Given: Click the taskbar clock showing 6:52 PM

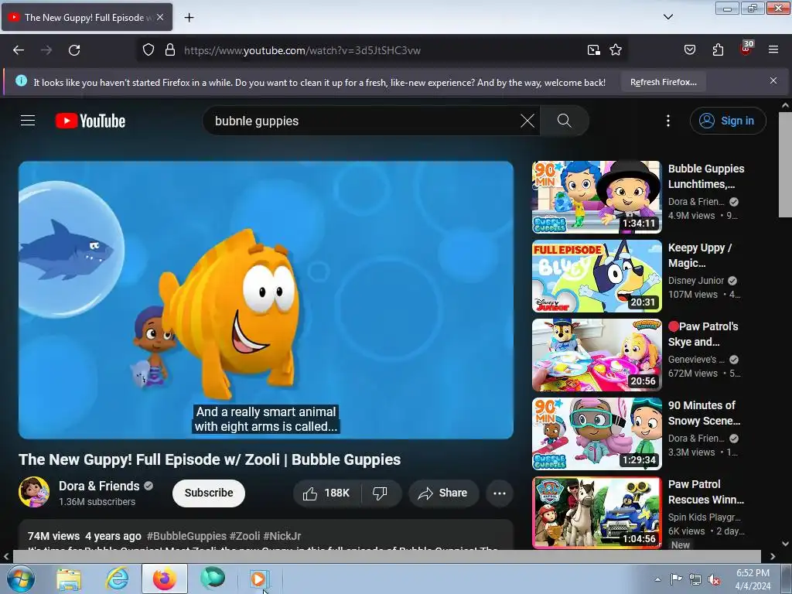Looking at the screenshot, I should pos(753,579).
